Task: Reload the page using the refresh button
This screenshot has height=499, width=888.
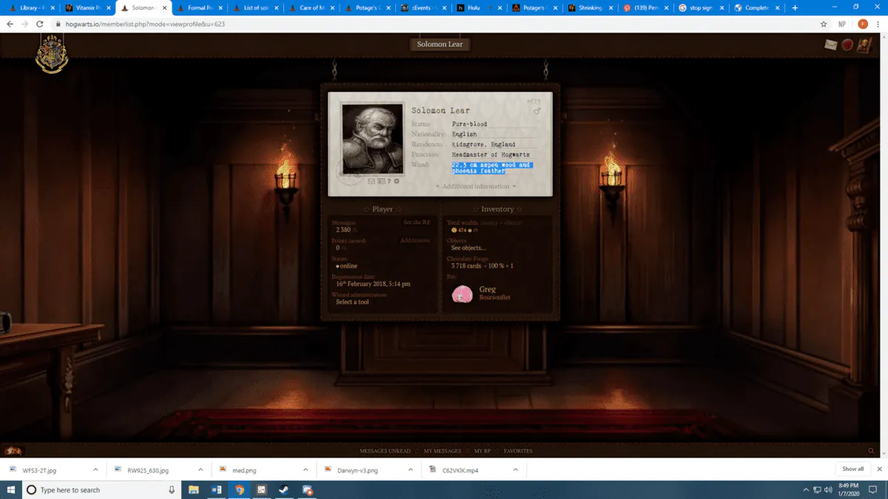Action: (39, 24)
